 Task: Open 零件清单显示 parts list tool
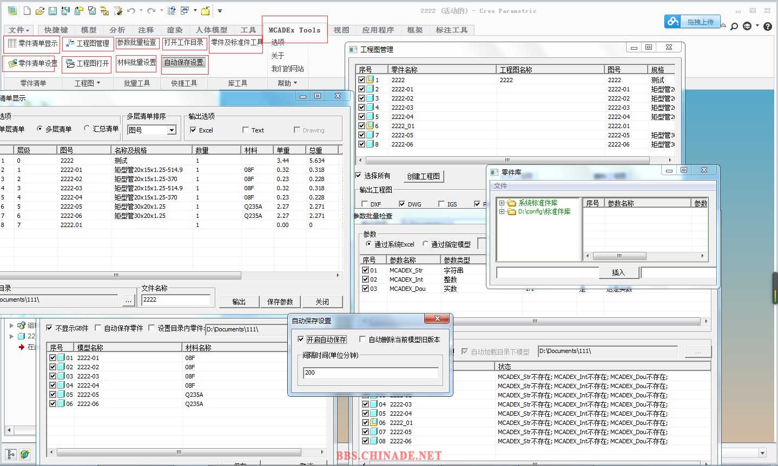[x=32, y=43]
